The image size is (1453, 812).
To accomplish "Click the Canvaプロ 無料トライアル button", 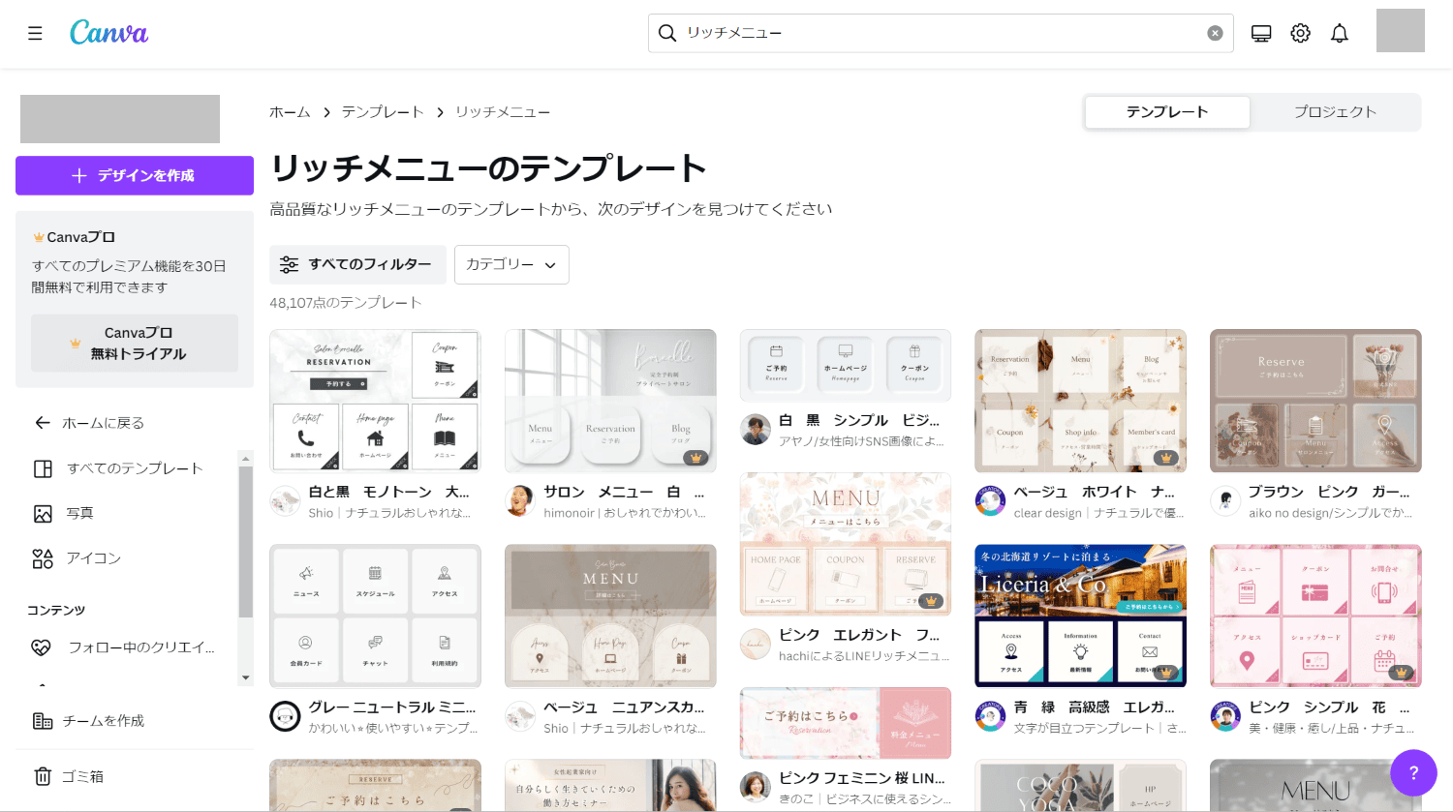I will click(x=135, y=344).
